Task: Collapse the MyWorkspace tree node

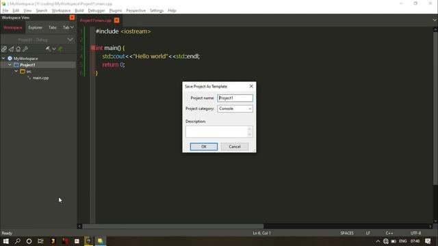Action: [x=3, y=59]
